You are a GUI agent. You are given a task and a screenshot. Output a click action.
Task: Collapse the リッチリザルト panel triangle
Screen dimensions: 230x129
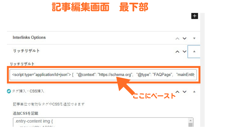pos(194,52)
